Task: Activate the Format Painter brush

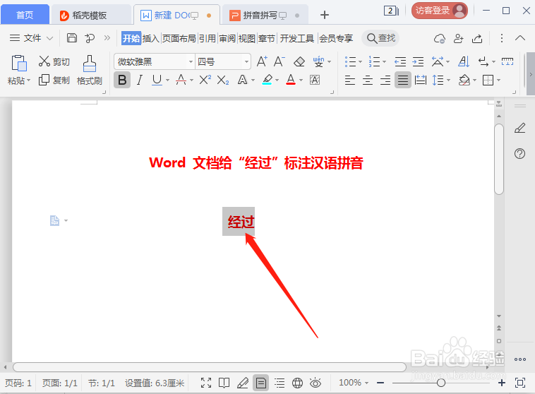Action: pyautogui.click(x=90, y=64)
